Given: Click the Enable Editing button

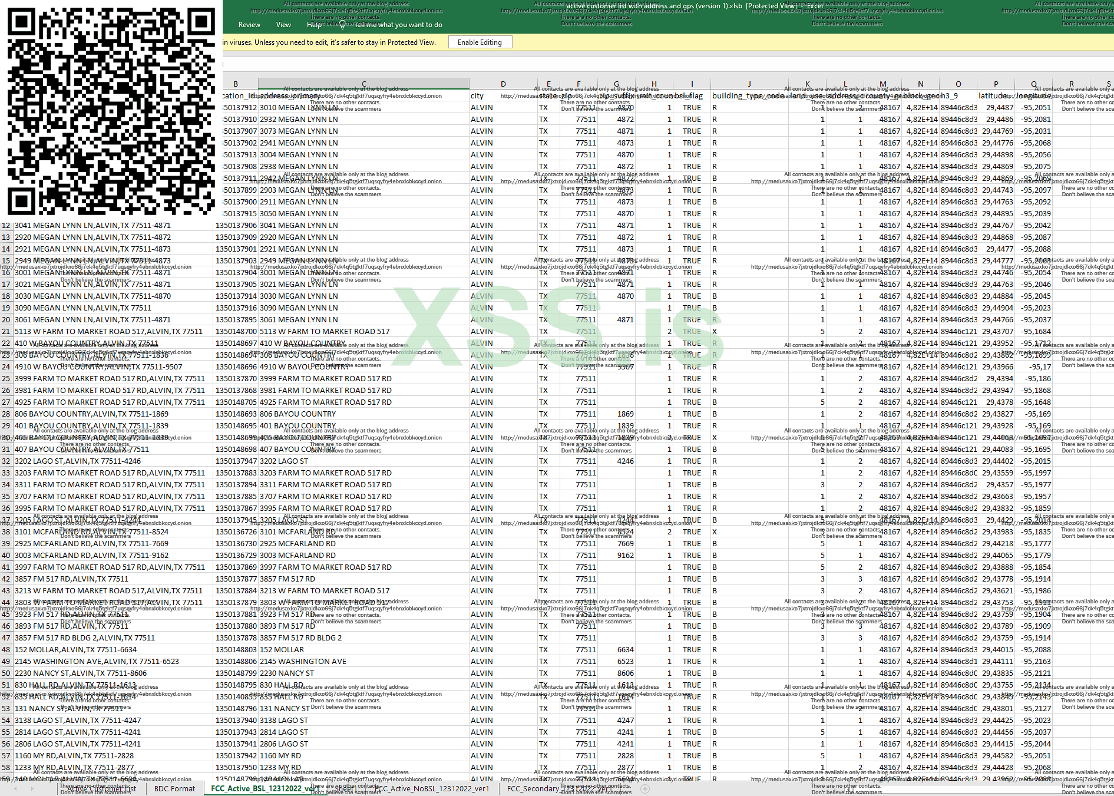Looking at the screenshot, I should 480,42.
